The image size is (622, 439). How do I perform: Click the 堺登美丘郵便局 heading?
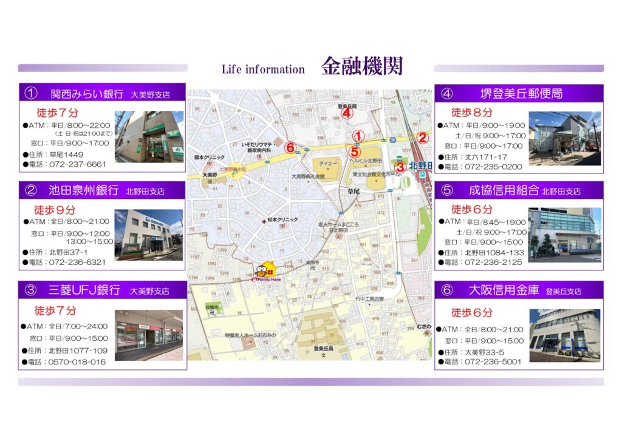521,94
